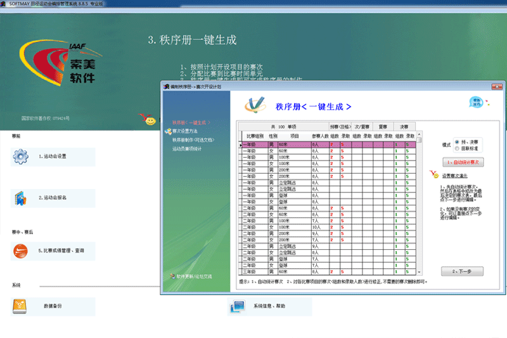Select 赛次设置方法 in dialog sidebar
Image resolution: width=507 pixels, height=338 pixels.
185,131
